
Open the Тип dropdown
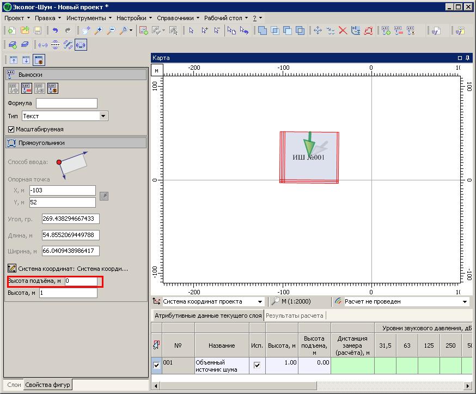pos(103,116)
